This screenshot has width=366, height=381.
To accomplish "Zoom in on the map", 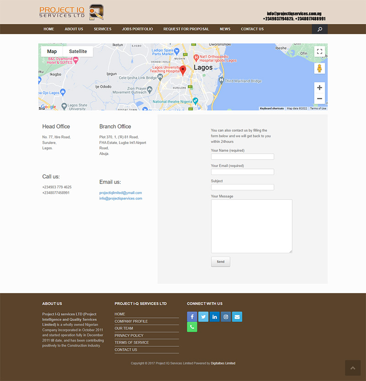I will 320,88.
